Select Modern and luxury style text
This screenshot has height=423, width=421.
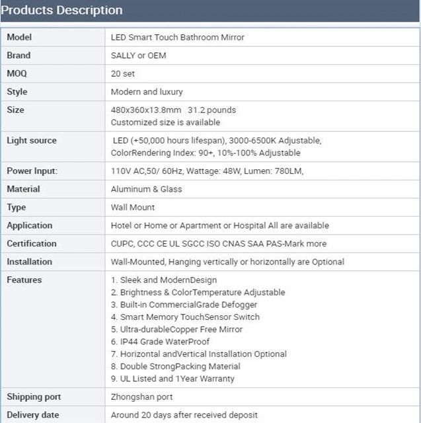pos(147,92)
